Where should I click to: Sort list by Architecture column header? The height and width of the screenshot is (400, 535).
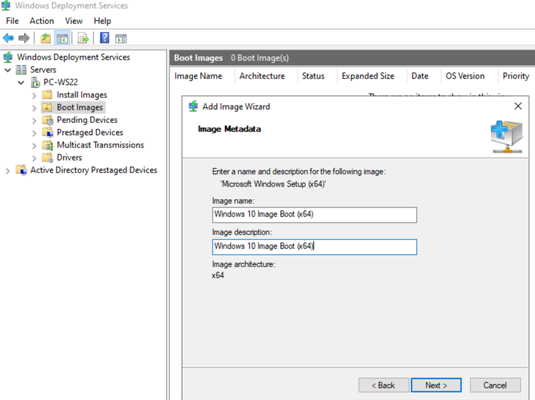tap(262, 76)
